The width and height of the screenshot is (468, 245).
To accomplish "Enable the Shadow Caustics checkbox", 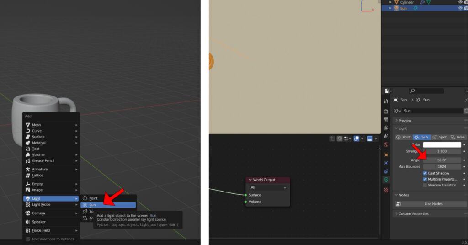I will 425,185.
